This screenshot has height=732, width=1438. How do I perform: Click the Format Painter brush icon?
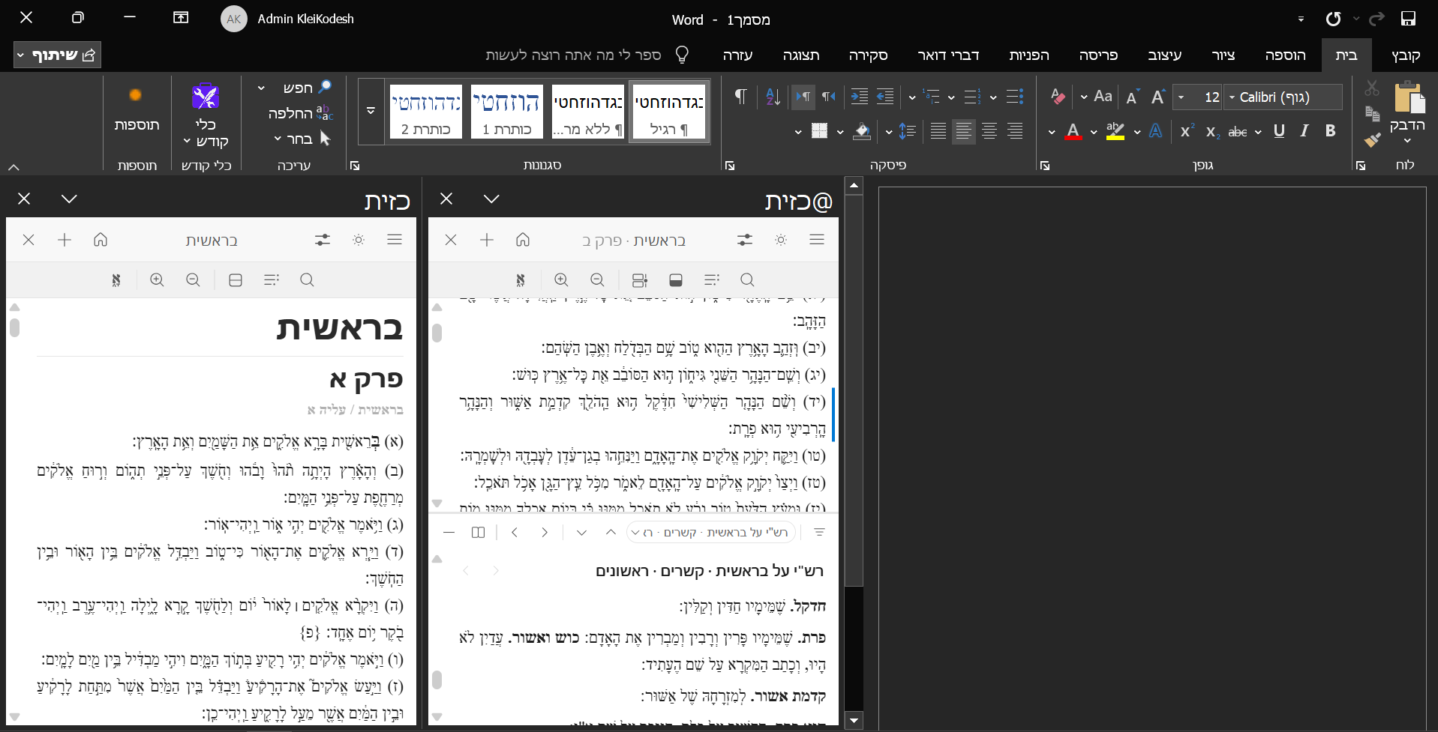(1372, 139)
